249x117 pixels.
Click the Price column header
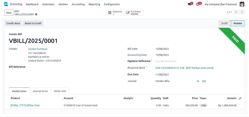(195, 98)
